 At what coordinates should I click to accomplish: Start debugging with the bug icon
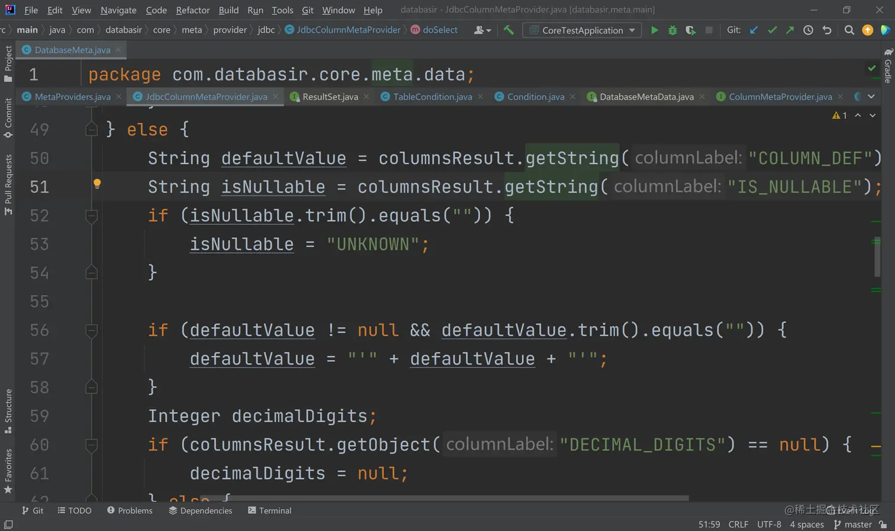tap(672, 30)
